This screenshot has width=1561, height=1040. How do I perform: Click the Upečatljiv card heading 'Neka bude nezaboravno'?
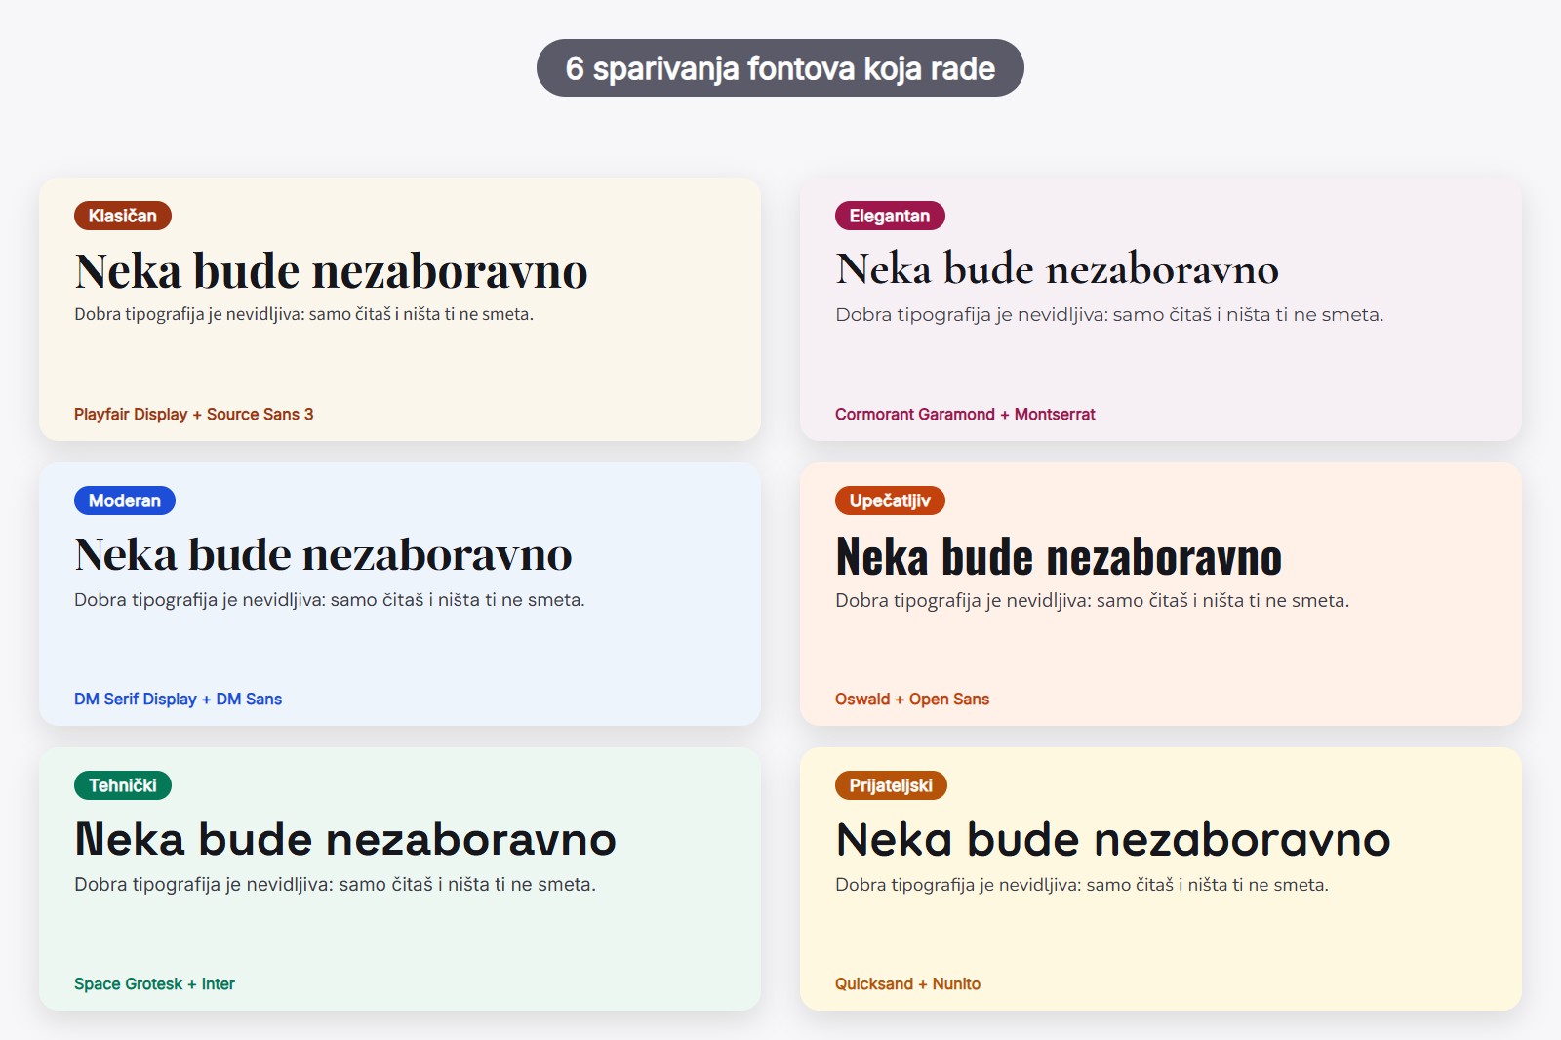coord(1059,557)
